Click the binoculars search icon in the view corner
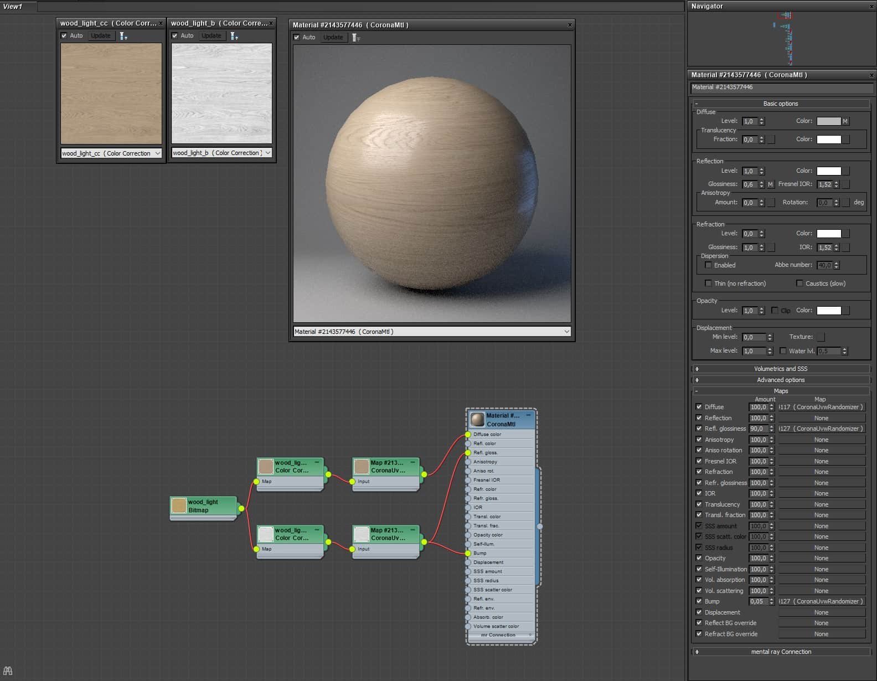Viewport: 877px width, 681px height. pos(8,670)
